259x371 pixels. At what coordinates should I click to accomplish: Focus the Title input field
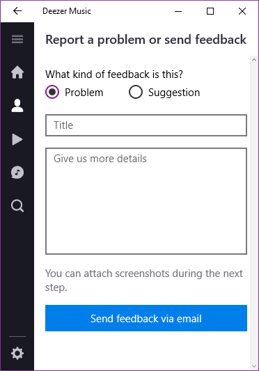pos(146,125)
